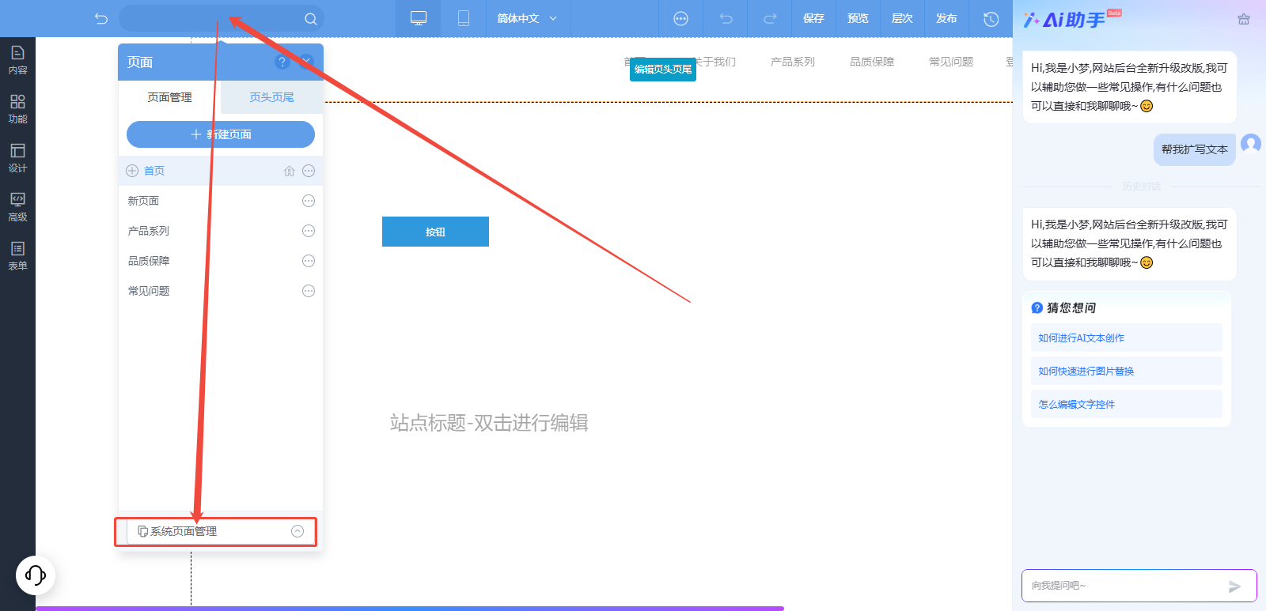
Task: Click the redo arrow icon
Action: [x=770, y=19]
